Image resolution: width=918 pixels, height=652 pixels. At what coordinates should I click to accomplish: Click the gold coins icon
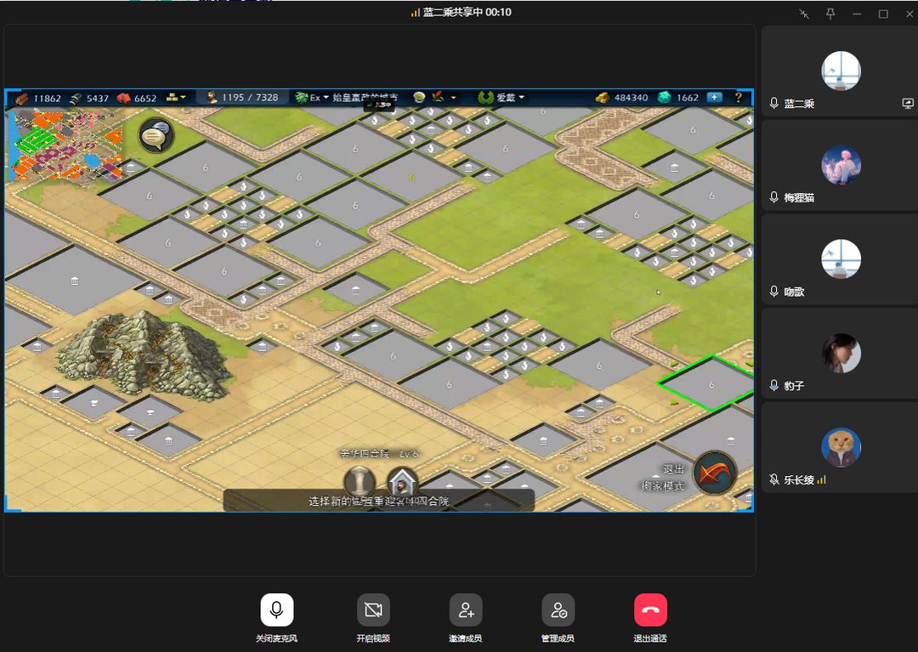603,97
